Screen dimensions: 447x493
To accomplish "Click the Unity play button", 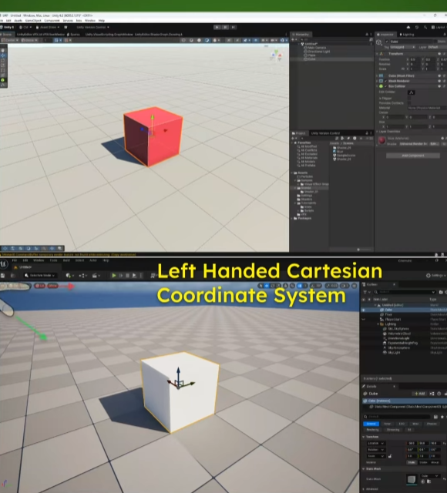I will coord(217,28).
